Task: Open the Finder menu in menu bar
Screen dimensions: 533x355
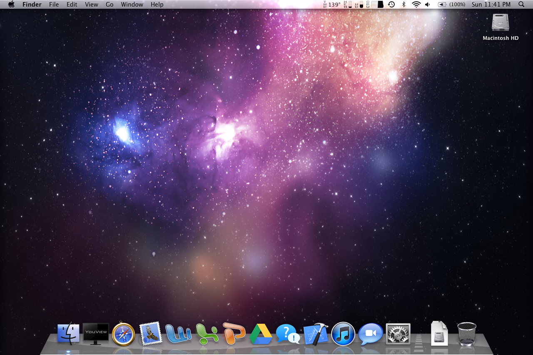Action: tap(32, 5)
